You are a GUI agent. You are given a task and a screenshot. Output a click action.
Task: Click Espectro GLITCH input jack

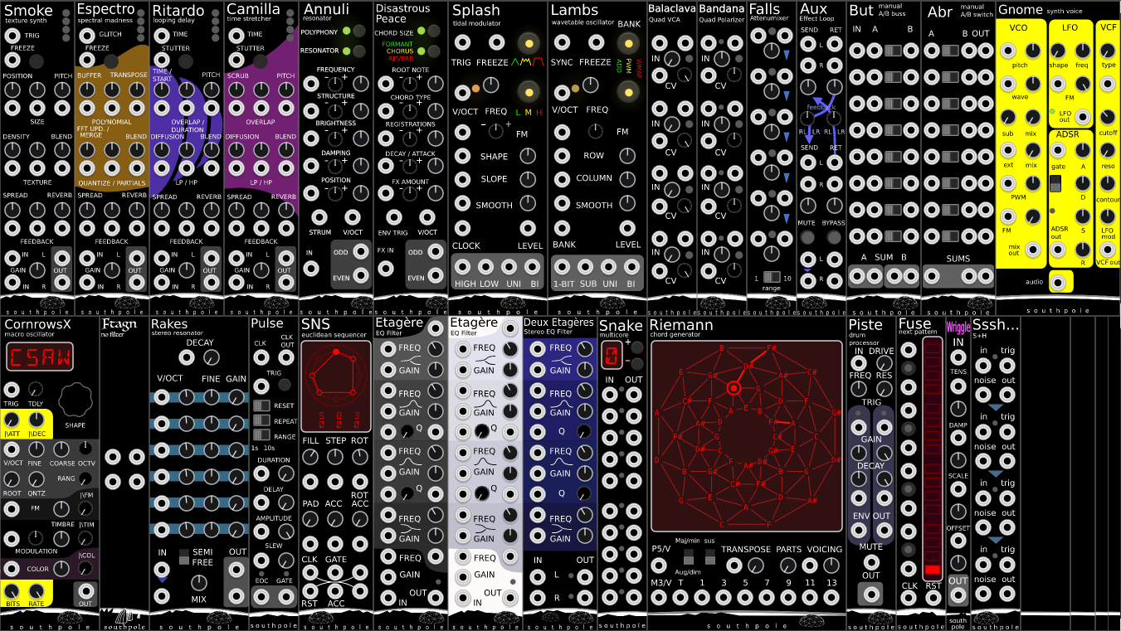87,35
